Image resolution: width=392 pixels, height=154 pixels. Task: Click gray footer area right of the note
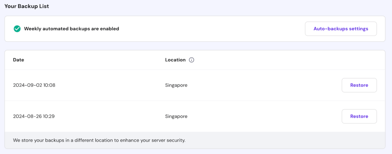287,140
